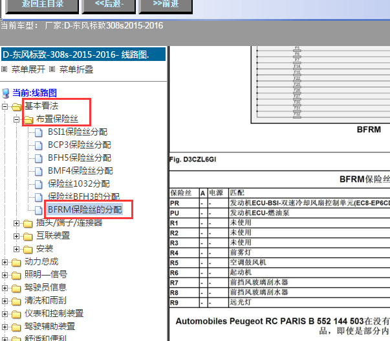The image size is (390, 341).
Task: Expand the 驾驶员信息 folder
Action: click(x=5, y=288)
